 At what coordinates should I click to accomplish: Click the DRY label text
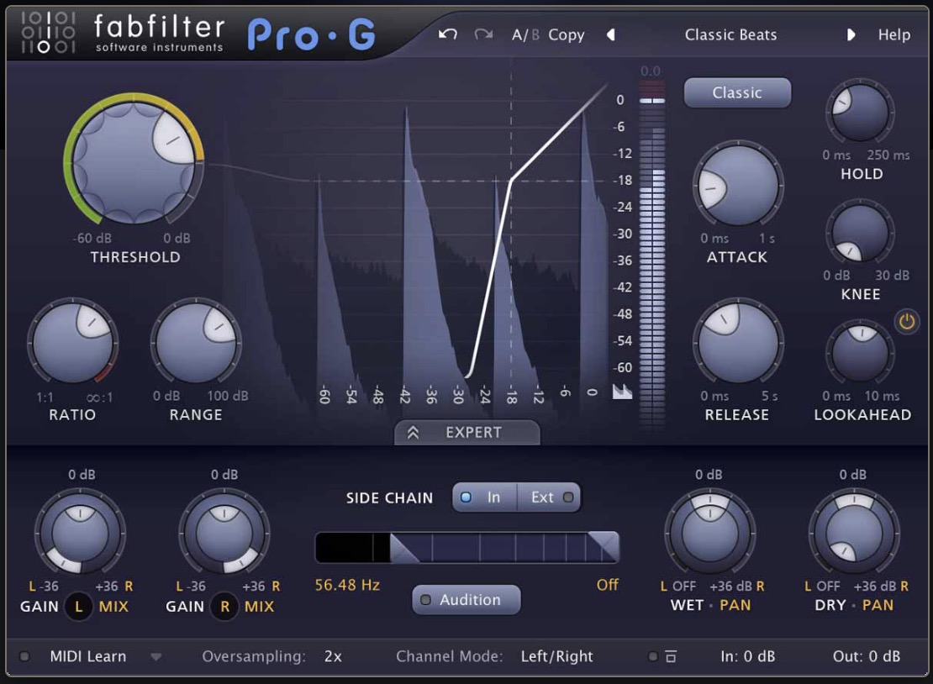pyautogui.click(x=830, y=606)
